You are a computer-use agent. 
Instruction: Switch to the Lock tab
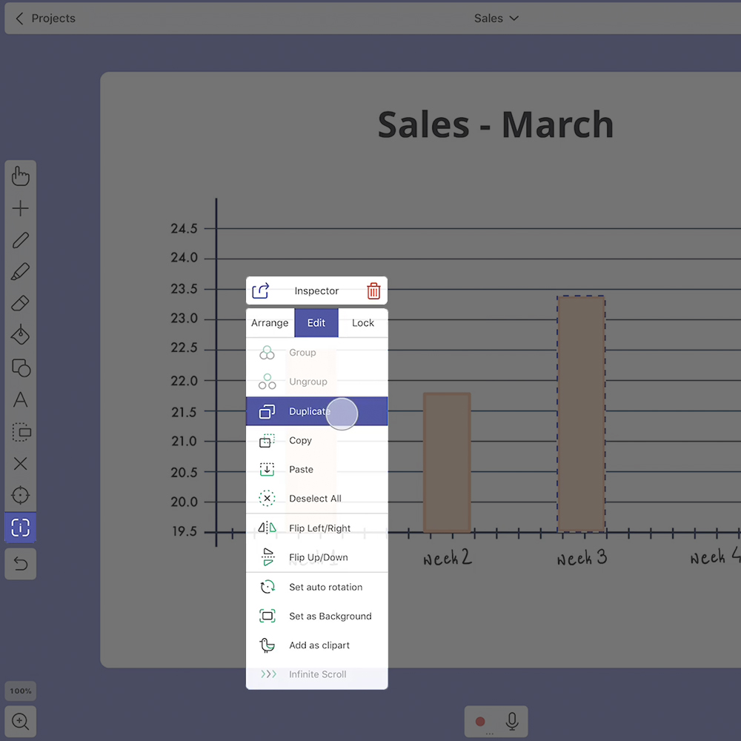[x=363, y=323]
